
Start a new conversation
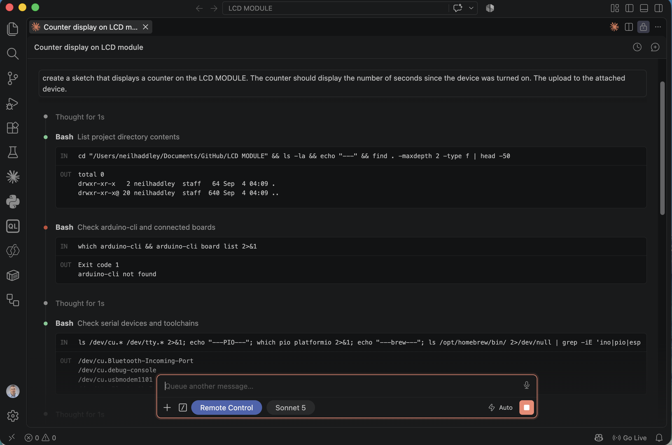click(x=655, y=47)
